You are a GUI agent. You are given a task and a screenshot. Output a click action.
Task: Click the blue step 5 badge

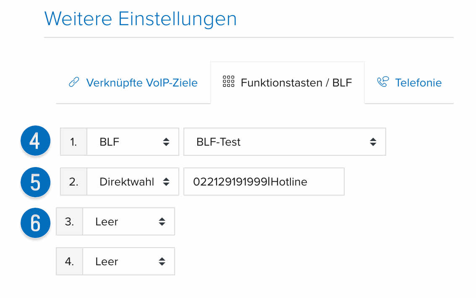[x=35, y=182]
